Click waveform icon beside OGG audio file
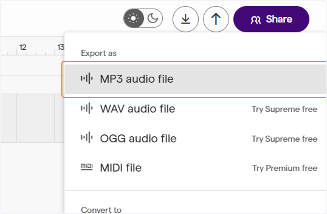 (x=87, y=138)
